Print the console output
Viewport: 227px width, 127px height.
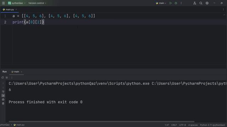(3, 99)
